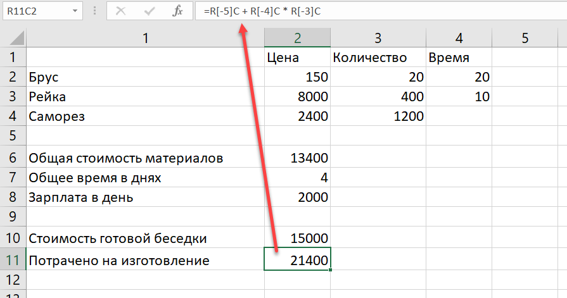Select the cell Зарплата в день

145,198
